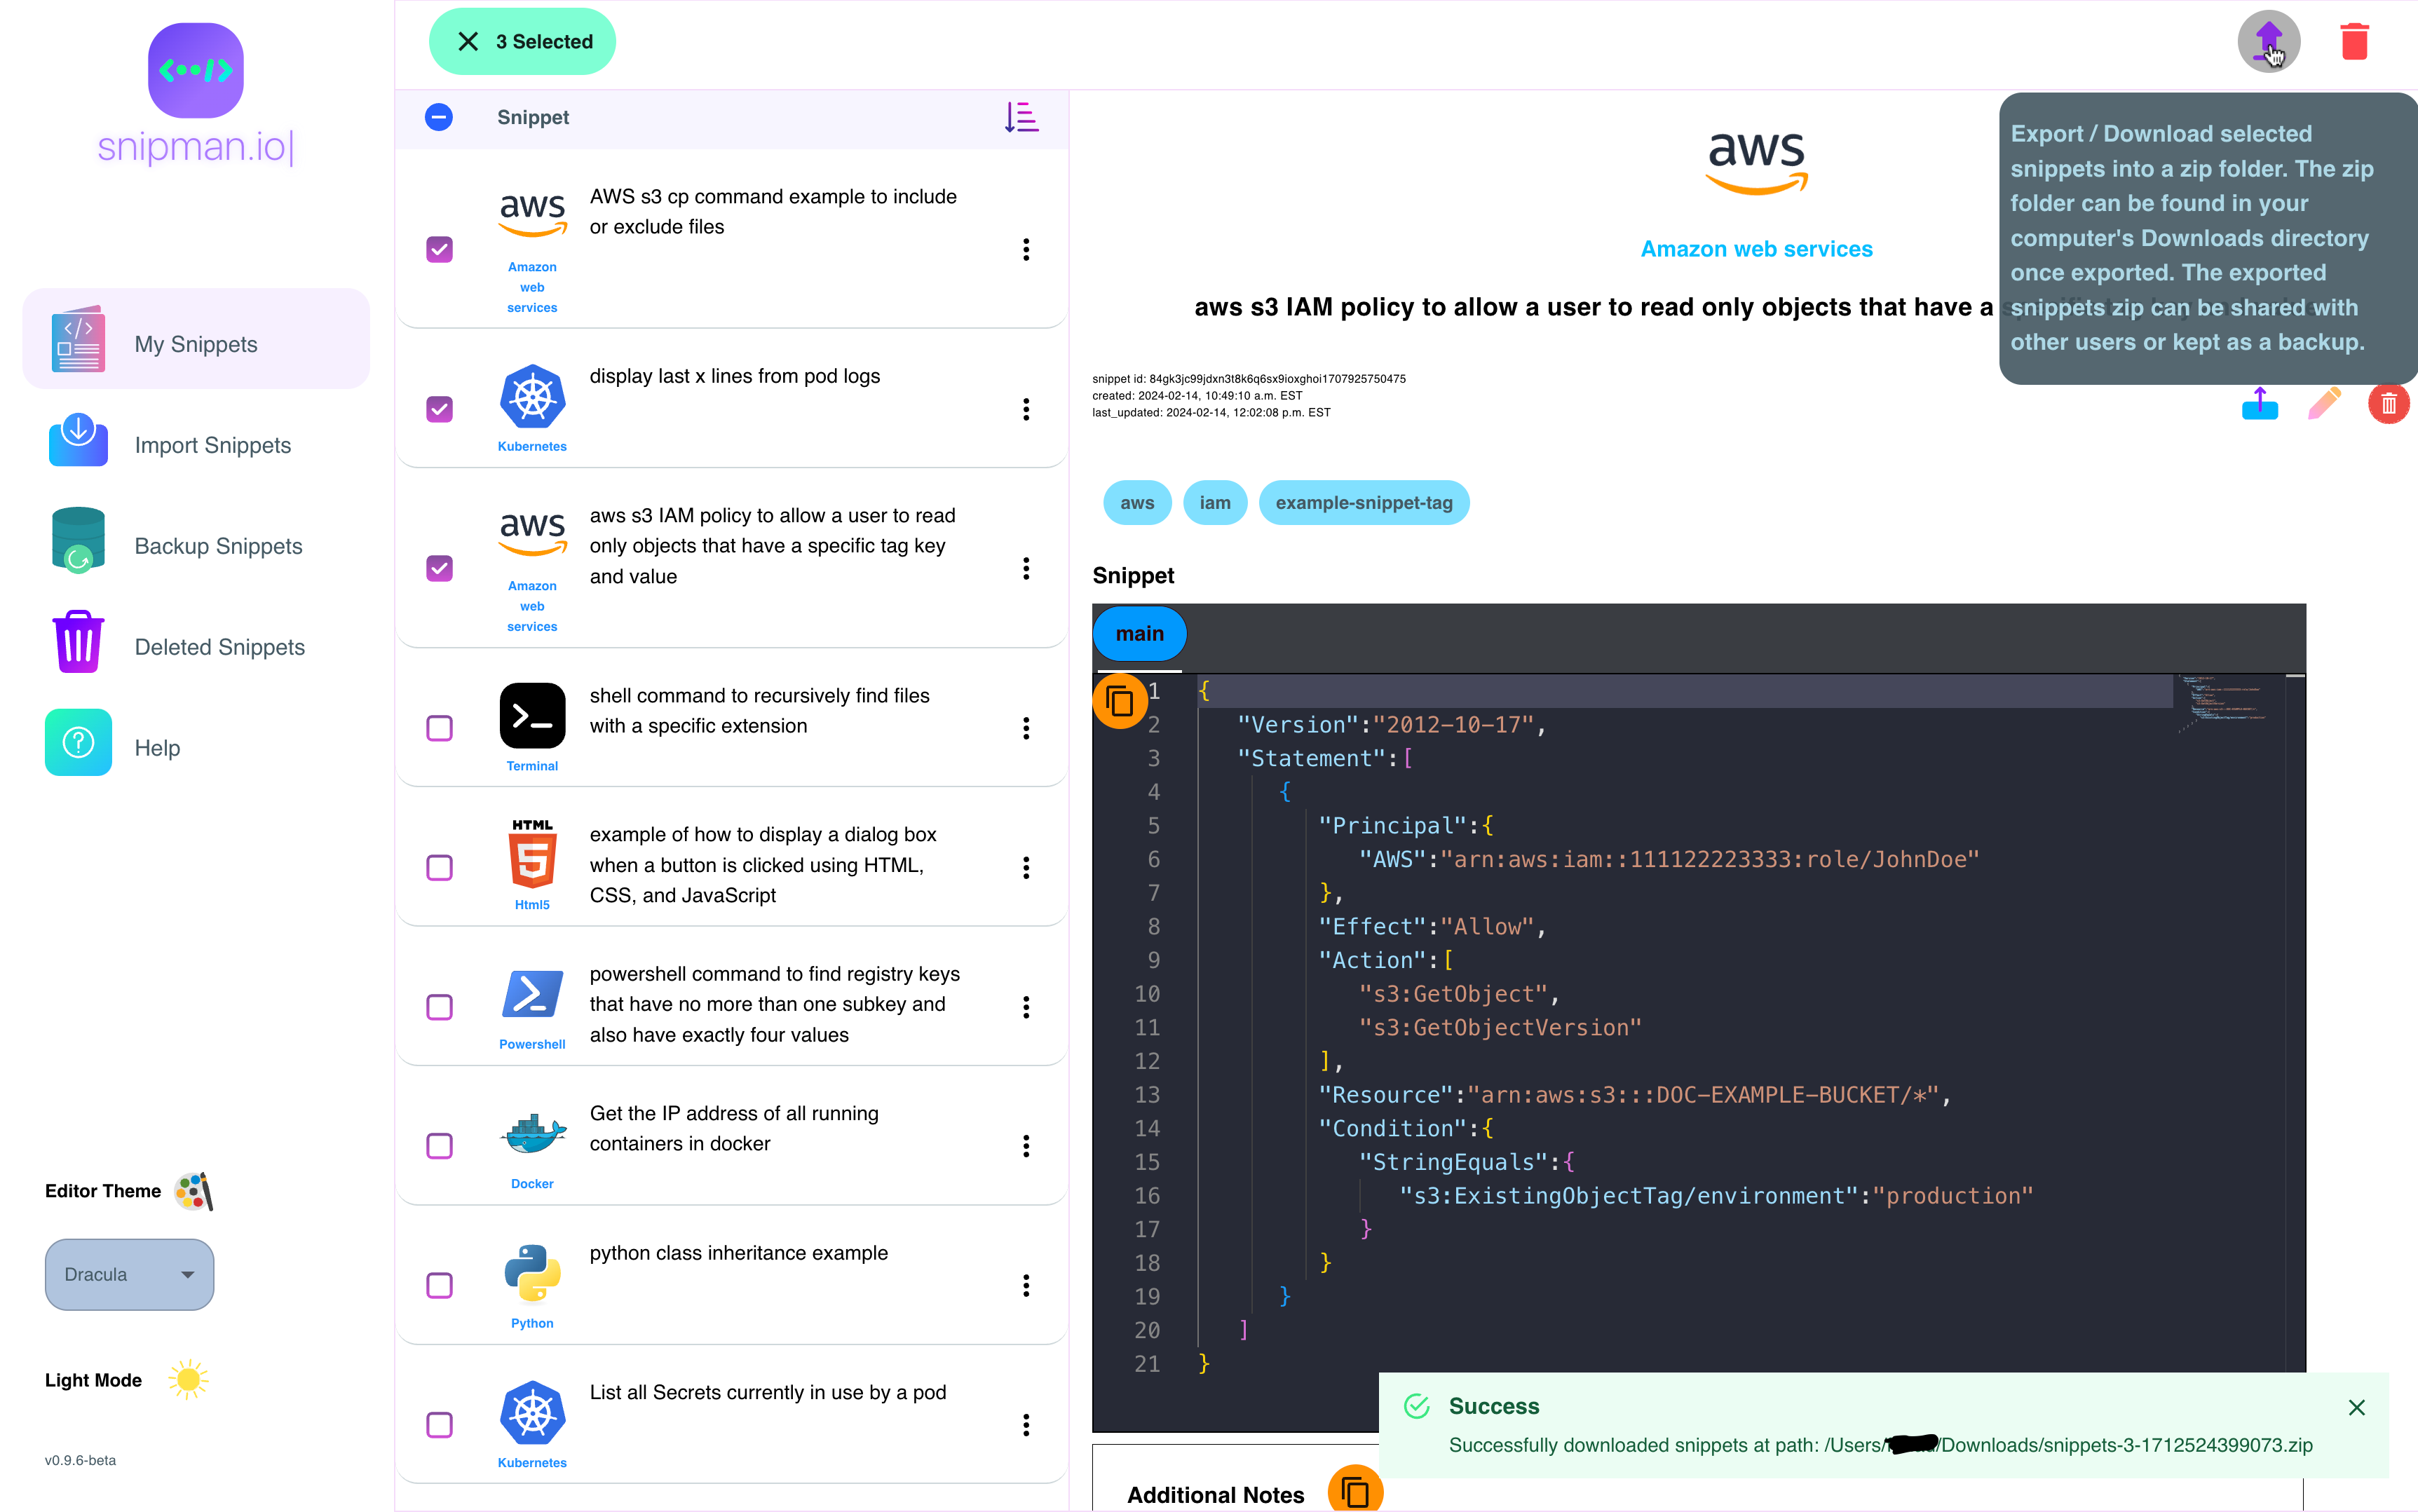Click the pencil edit snippet icon
This screenshot has width=2418, height=1512.
(2324, 403)
